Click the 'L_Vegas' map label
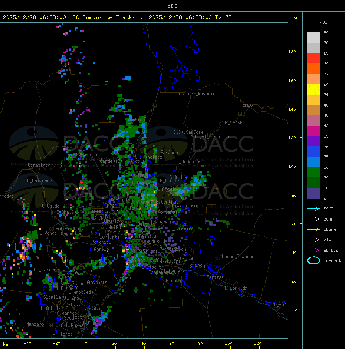This screenshot has height=349, width=345. click(48, 233)
